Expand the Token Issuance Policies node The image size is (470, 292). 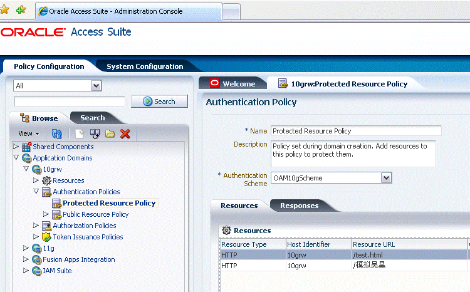click(36, 236)
